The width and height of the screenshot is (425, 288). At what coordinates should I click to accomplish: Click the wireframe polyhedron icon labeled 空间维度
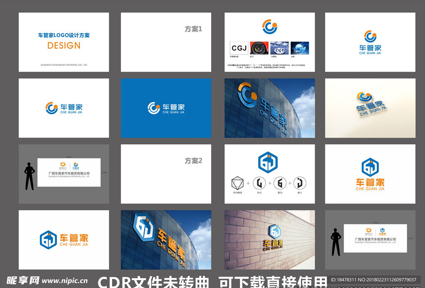(x=237, y=182)
